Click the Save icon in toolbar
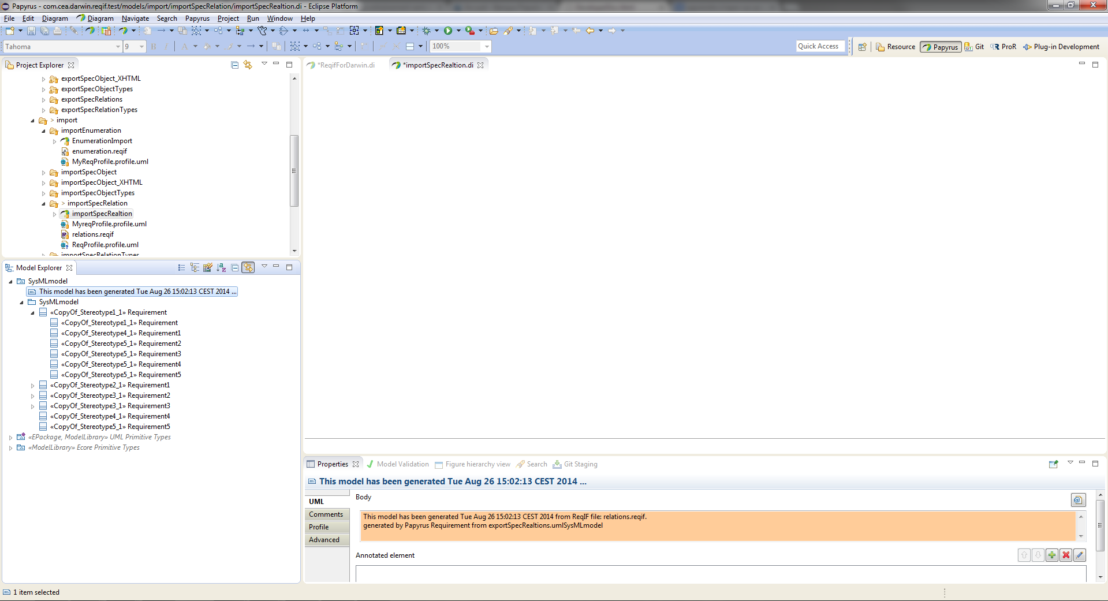Image resolution: width=1108 pixels, height=601 pixels. [x=31, y=31]
